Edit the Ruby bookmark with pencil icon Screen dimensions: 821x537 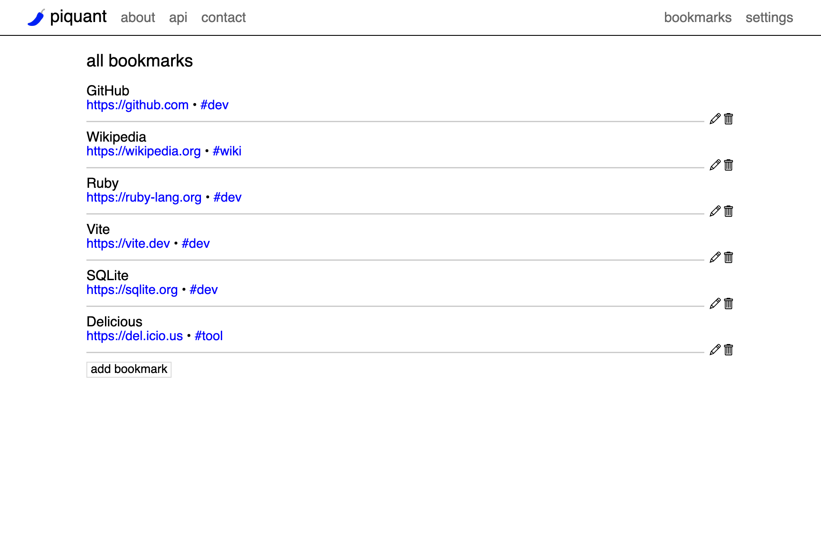pos(715,211)
